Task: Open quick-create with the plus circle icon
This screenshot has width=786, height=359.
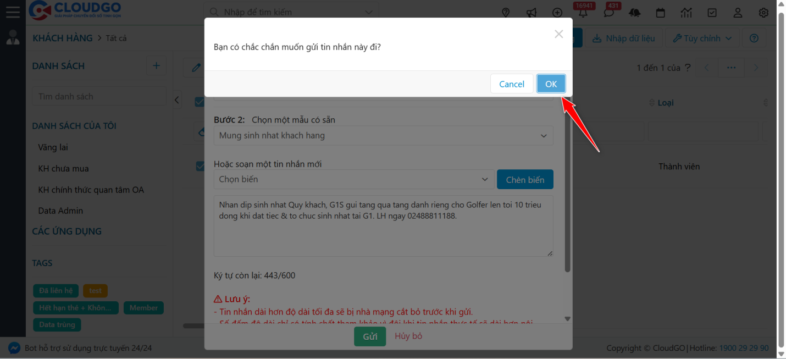Action: tap(557, 12)
